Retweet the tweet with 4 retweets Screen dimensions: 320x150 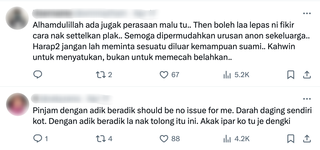[x=104, y=139]
